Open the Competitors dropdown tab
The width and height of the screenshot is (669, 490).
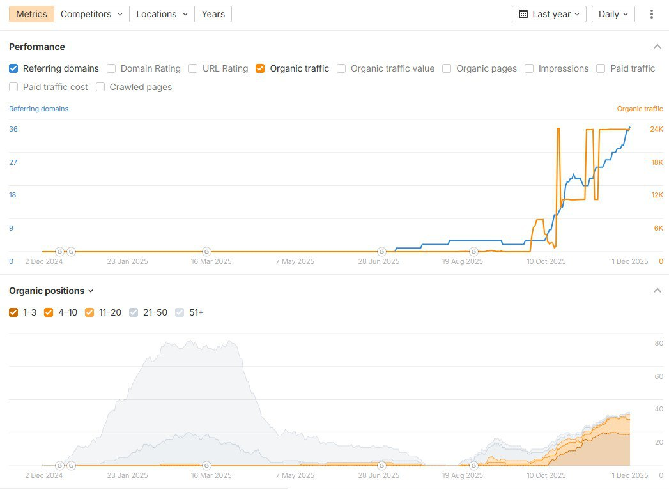(x=92, y=14)
